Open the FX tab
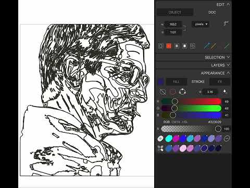This screenshot has width=250, height=188. 220,81
